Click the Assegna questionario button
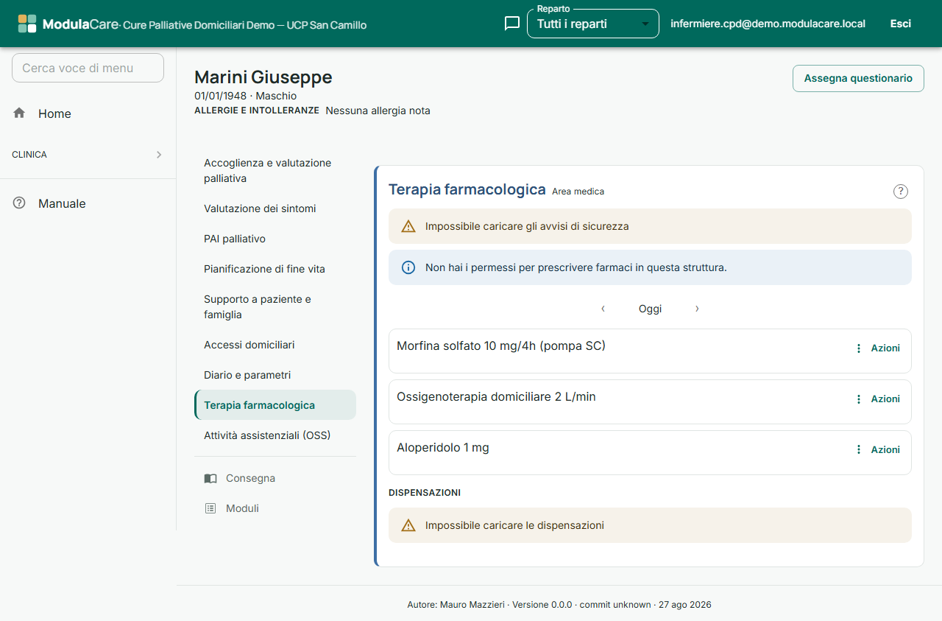 (x=858, y=78)
